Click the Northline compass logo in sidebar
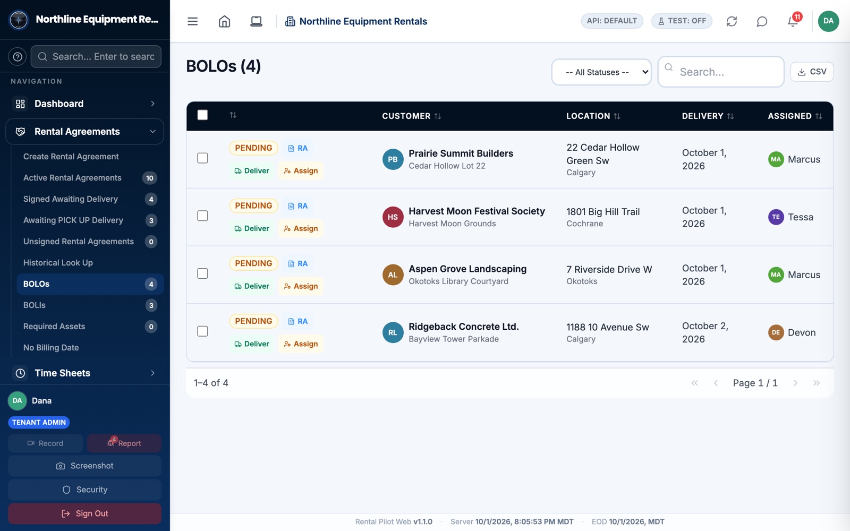The height and width of the screenshot is (531, 850). coord(19,20)
